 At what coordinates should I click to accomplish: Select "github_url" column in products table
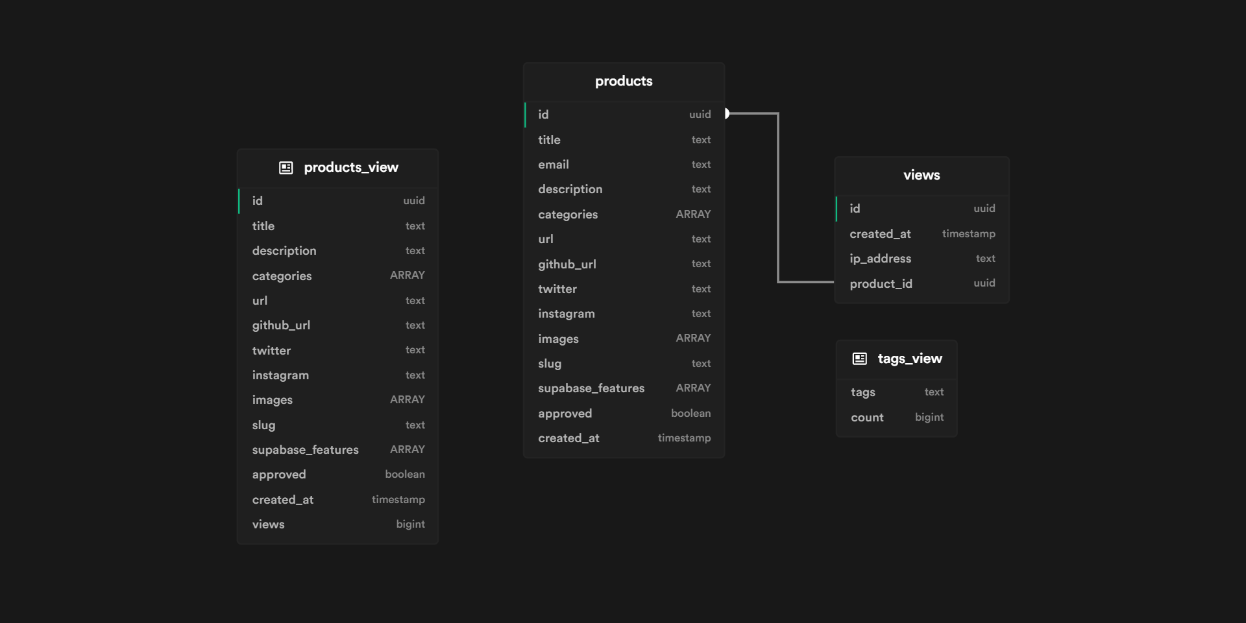pyautogui.click(x=624, y=264)
